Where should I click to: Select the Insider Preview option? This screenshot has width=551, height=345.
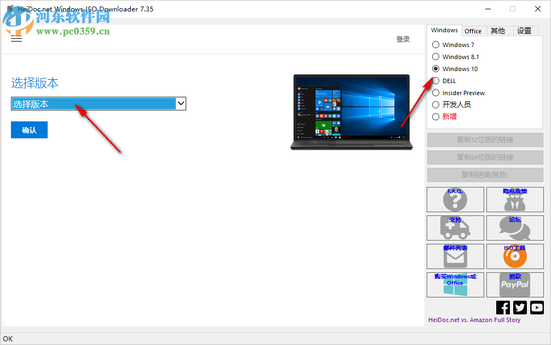tap(436, 92)
